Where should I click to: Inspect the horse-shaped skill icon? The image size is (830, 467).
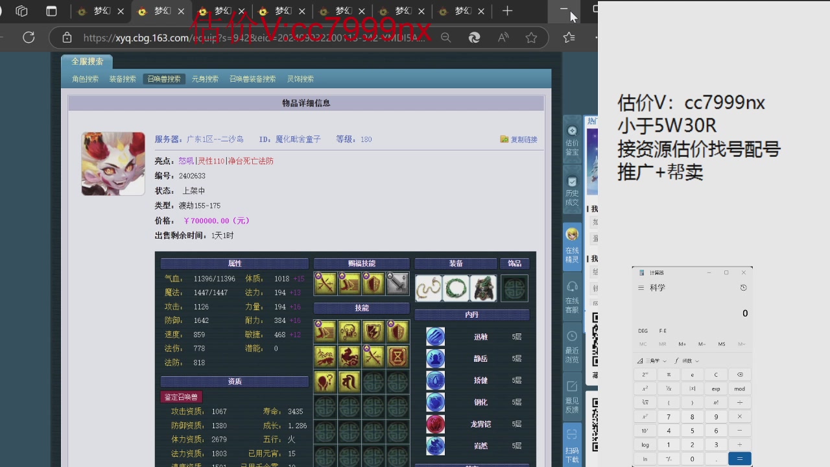[x=349, y=356]
